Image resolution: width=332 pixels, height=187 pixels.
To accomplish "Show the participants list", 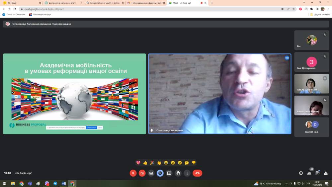I will pyautogui.click(x=309, y=173).
